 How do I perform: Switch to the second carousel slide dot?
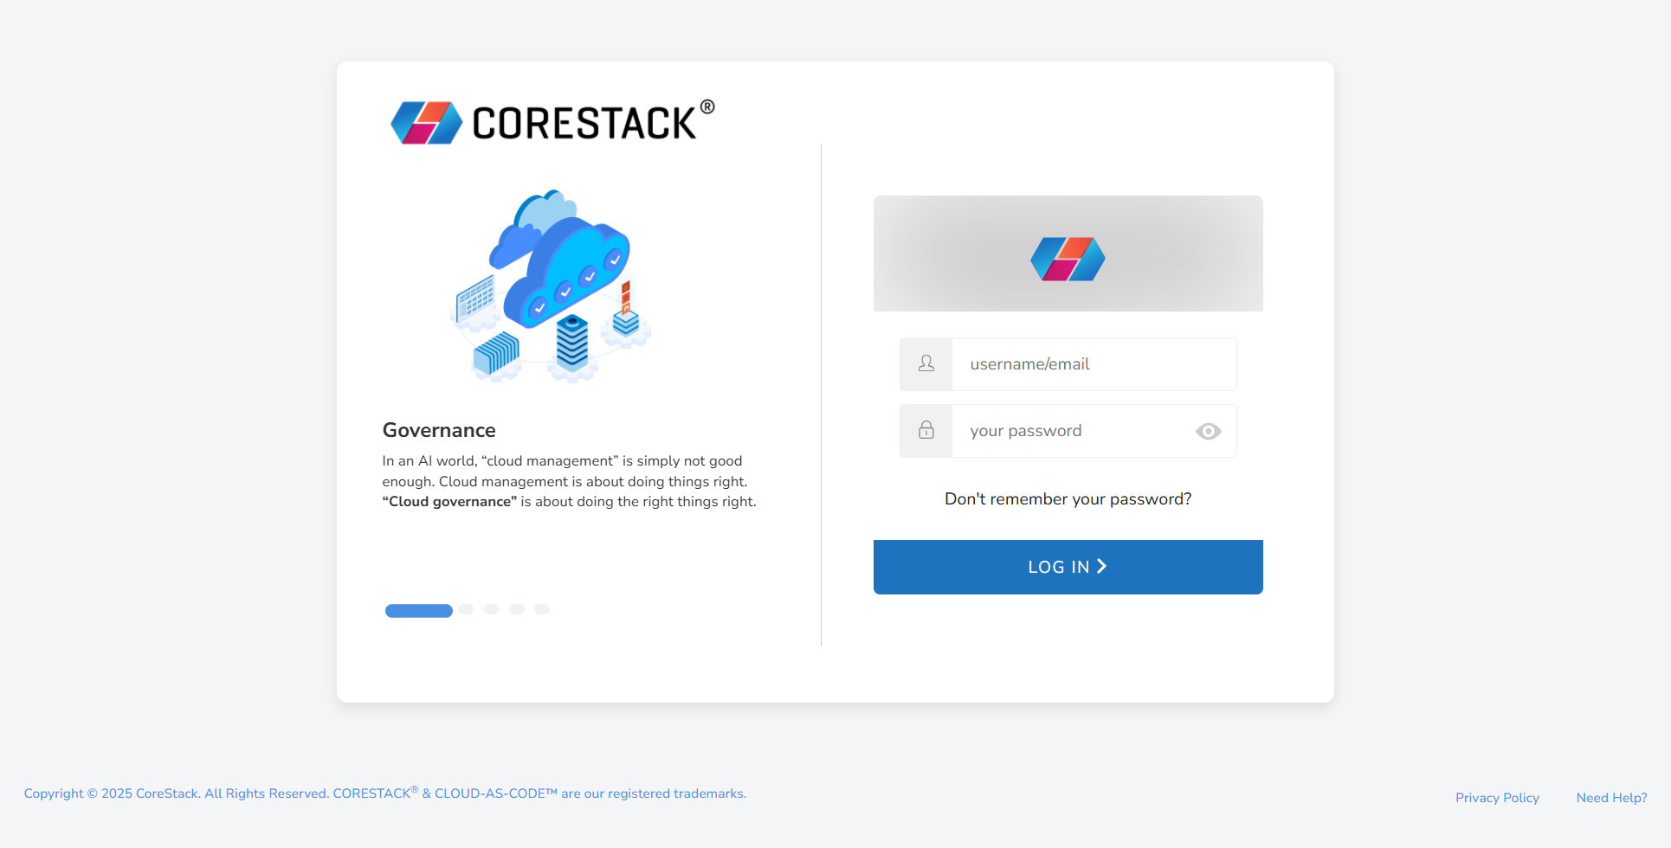(466, 609)
